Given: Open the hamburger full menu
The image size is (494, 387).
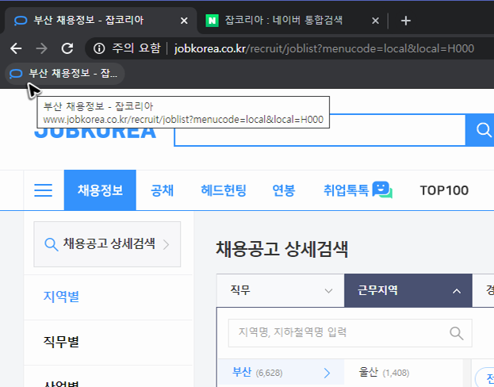Looking at the screenshot, I should tap(43, 190).
